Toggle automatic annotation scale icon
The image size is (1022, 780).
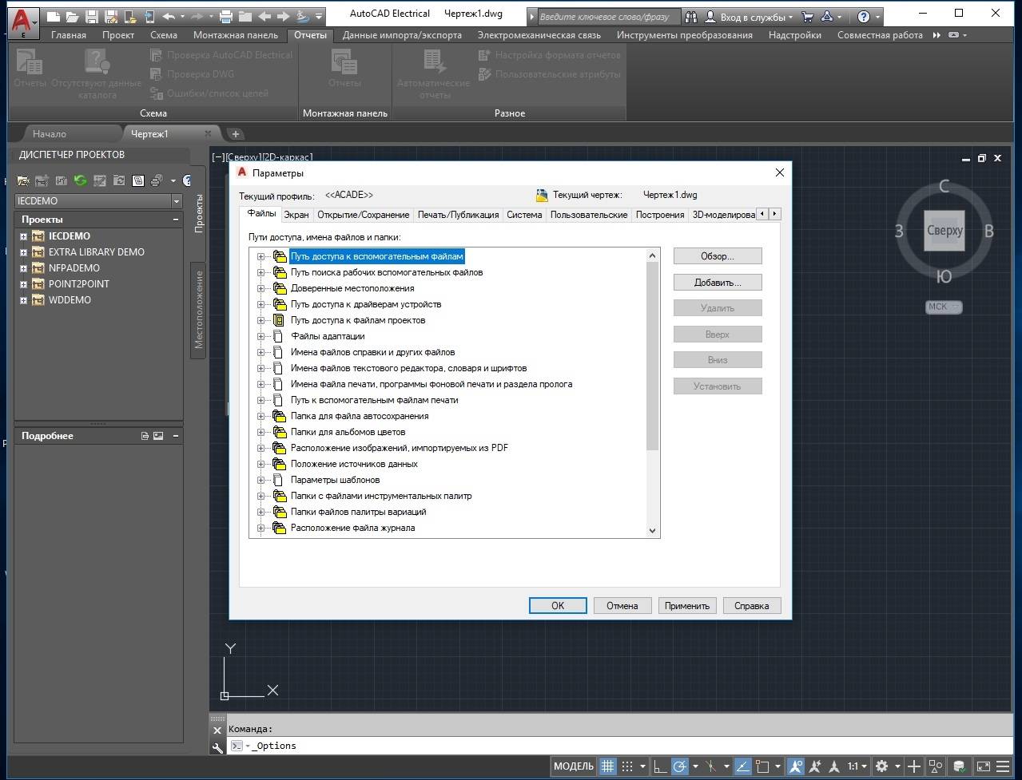pos(815,766)
